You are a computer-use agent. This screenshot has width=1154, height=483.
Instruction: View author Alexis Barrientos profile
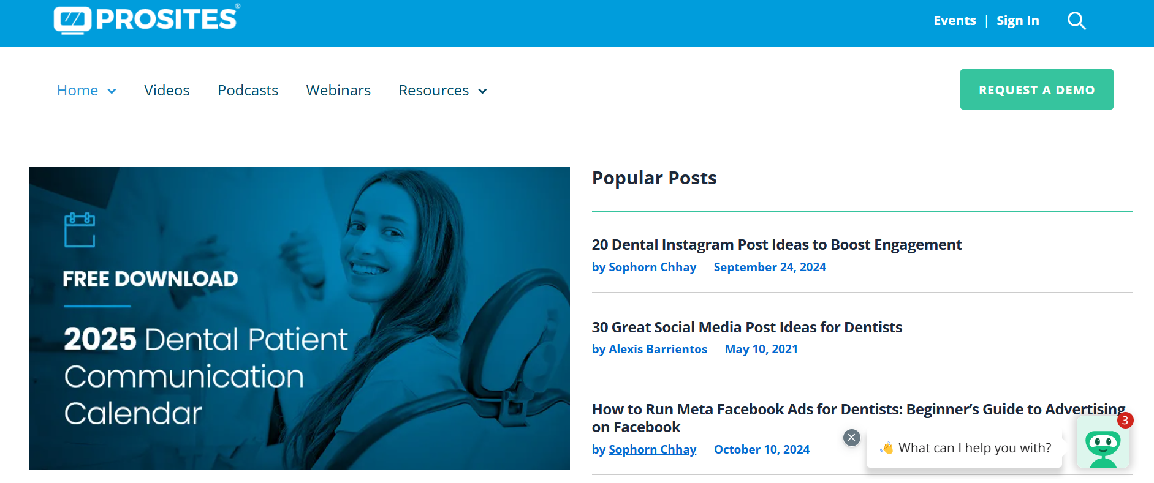pos(658,350)
